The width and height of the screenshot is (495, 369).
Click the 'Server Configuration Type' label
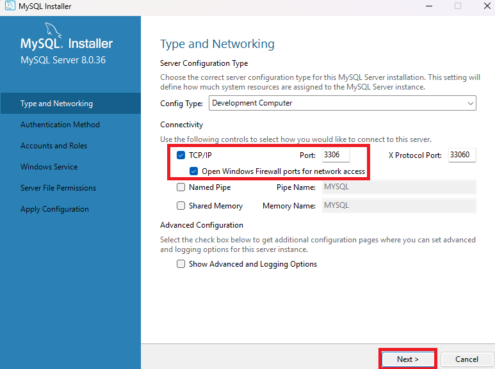coord(204,63)
